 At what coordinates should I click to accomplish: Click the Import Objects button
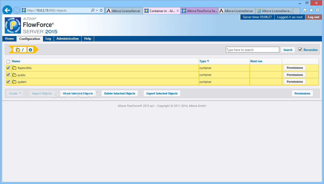tap(42, 93)
